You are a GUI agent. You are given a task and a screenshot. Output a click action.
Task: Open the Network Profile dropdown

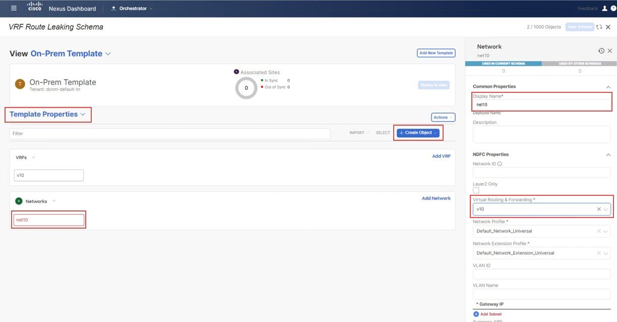606,231
